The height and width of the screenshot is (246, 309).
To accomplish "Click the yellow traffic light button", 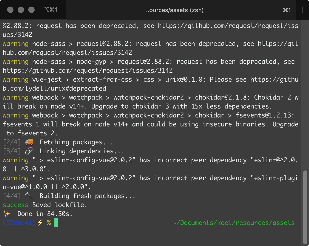I will click(x=20, y=10).
